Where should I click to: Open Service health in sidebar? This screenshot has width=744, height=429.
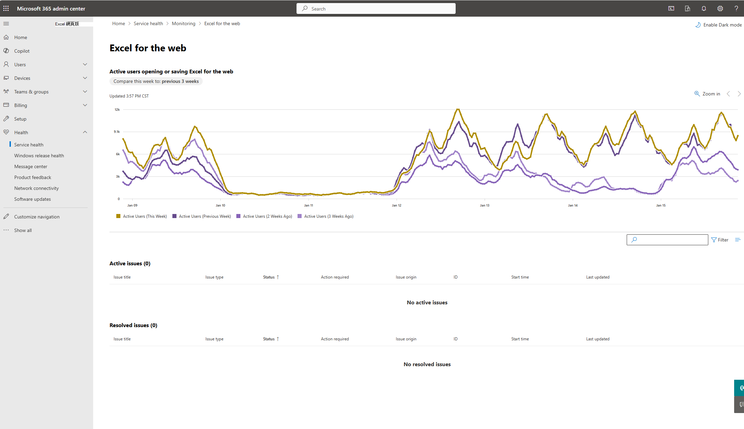29,145
